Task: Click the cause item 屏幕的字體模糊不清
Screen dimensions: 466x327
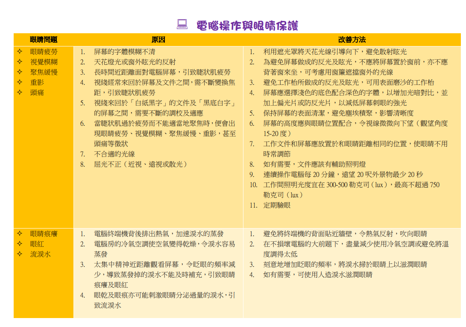Action: coord(124,52)
